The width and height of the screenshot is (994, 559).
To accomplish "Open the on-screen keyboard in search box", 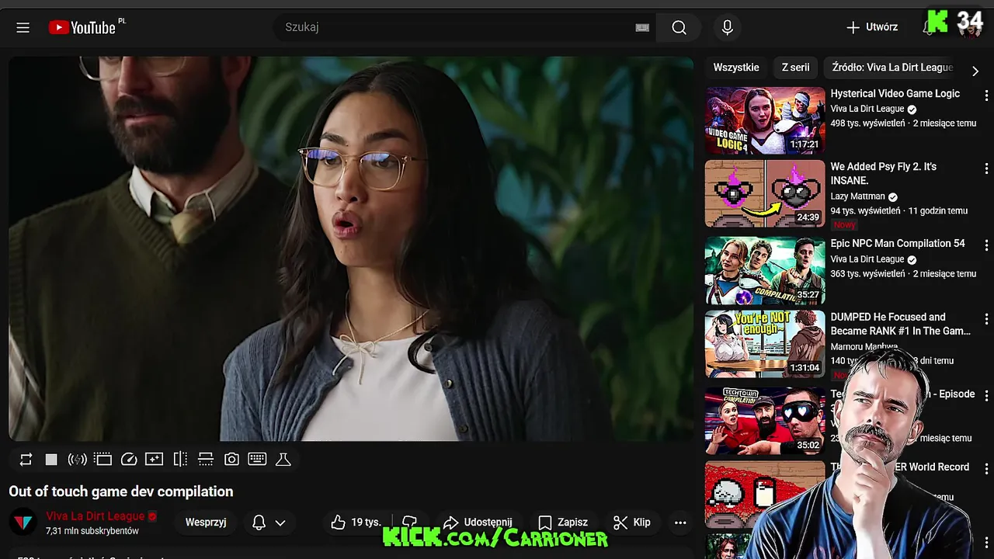I will [642, 27].
